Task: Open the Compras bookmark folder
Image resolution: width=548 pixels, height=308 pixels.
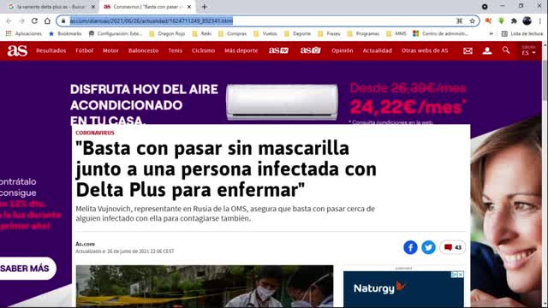Action: click(x=232, y=33)
